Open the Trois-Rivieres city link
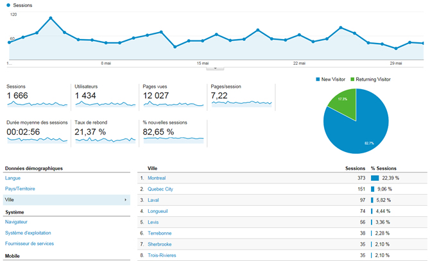The image size is (430, 261). click(161, 255)
